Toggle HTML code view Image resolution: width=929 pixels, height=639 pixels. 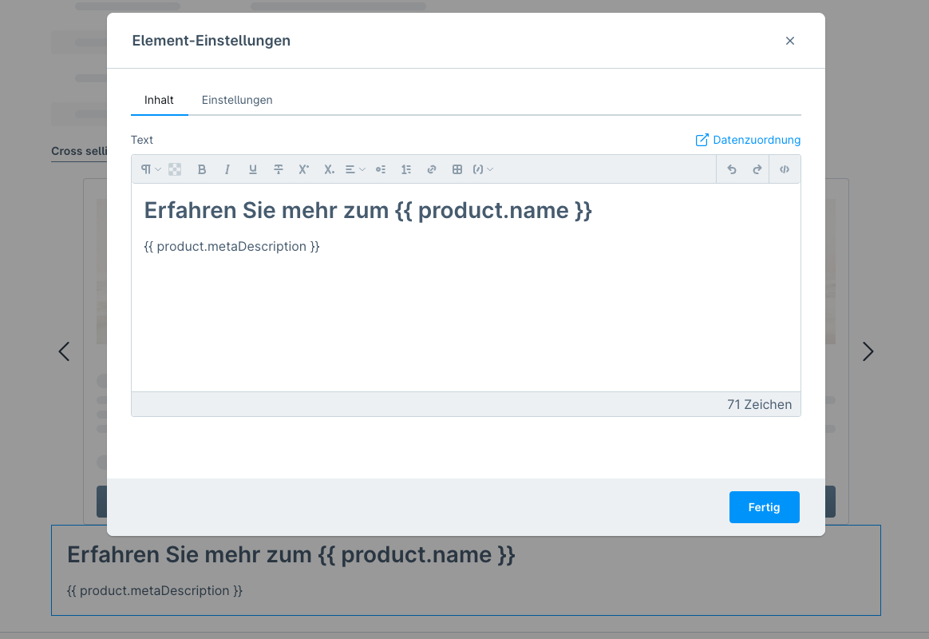tap(785, 169)
